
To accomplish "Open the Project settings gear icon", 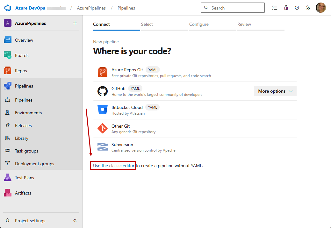I will pyautogui.click(x=8, y=220).
